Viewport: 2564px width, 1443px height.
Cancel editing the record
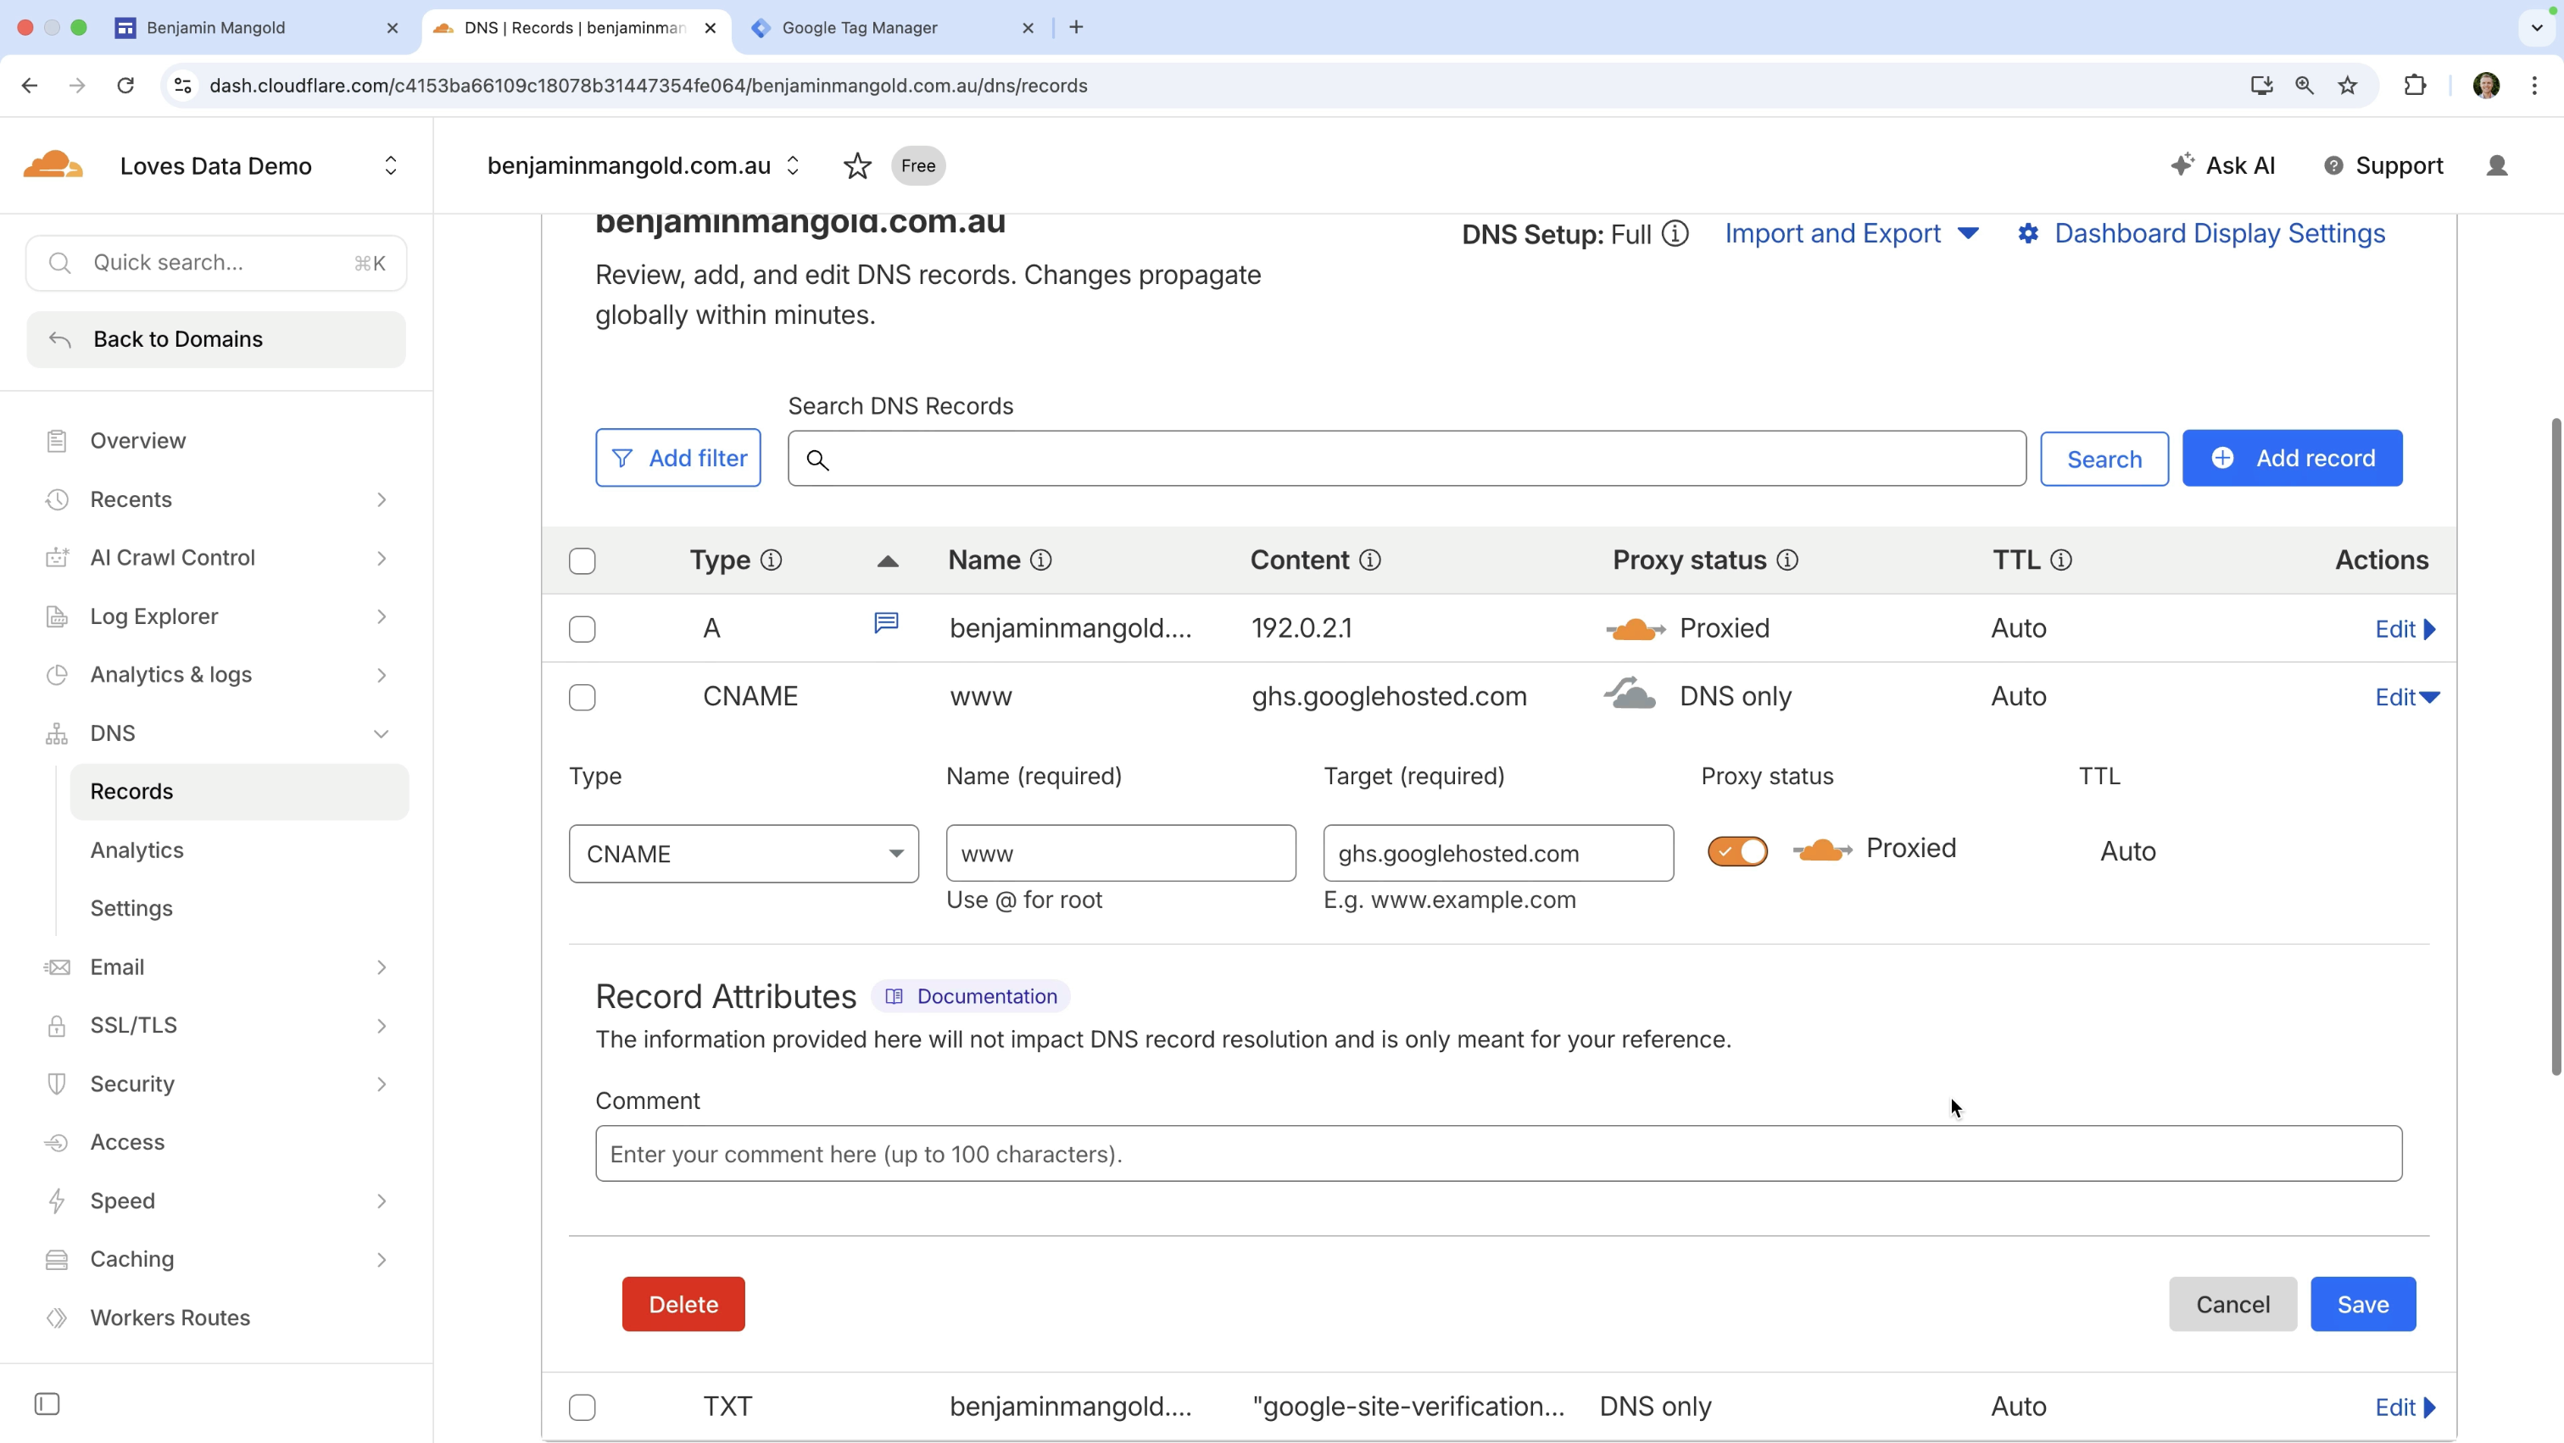(x=2232, y=1305)
